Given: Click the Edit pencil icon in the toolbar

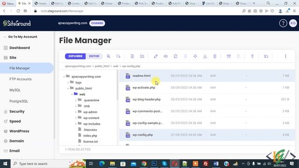Looking at the screenshot, I should [x=156, y=56].
